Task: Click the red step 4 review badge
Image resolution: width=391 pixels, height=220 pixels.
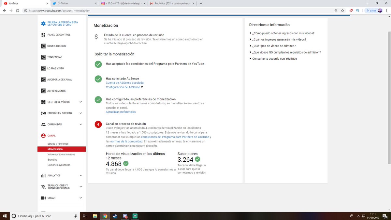Action: coord(98,124)
